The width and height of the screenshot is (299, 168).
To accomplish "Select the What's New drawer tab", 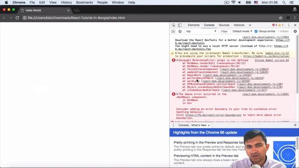I will pyautogui.click(x=199, y=125).
